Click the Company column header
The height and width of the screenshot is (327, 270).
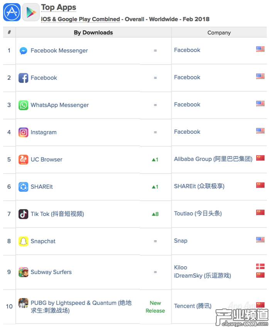[x=219, y=33]
